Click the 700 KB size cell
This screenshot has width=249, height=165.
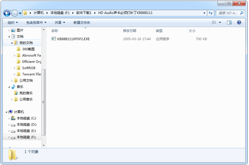(x=201, y=39)
